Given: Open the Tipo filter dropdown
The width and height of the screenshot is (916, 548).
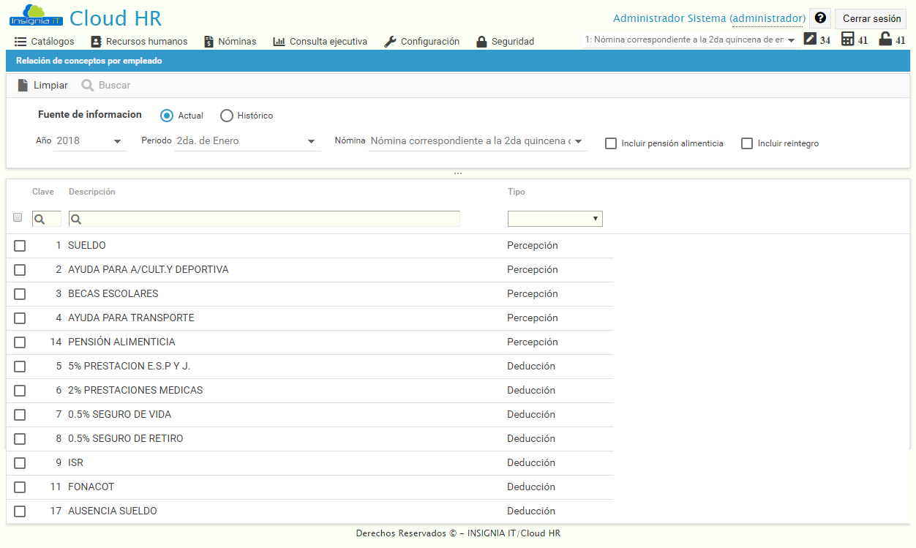Looking at the screenshot, I should [x=555, y=218].
